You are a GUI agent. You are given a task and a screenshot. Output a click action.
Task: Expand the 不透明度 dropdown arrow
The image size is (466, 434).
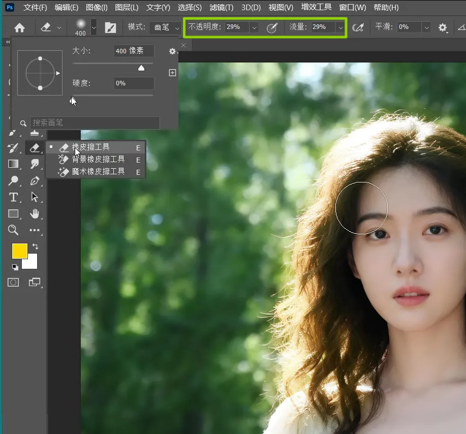pyautogui.click(x=254, y=27)
